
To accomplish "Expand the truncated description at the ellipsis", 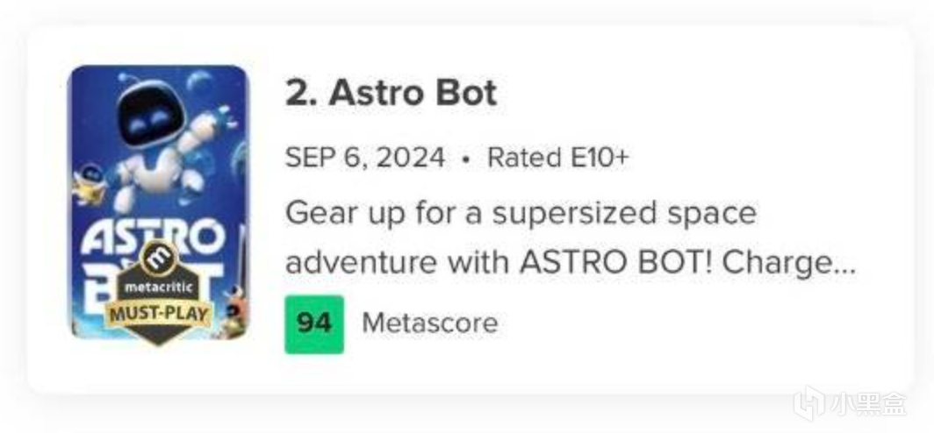I will [x=844, y=263].
